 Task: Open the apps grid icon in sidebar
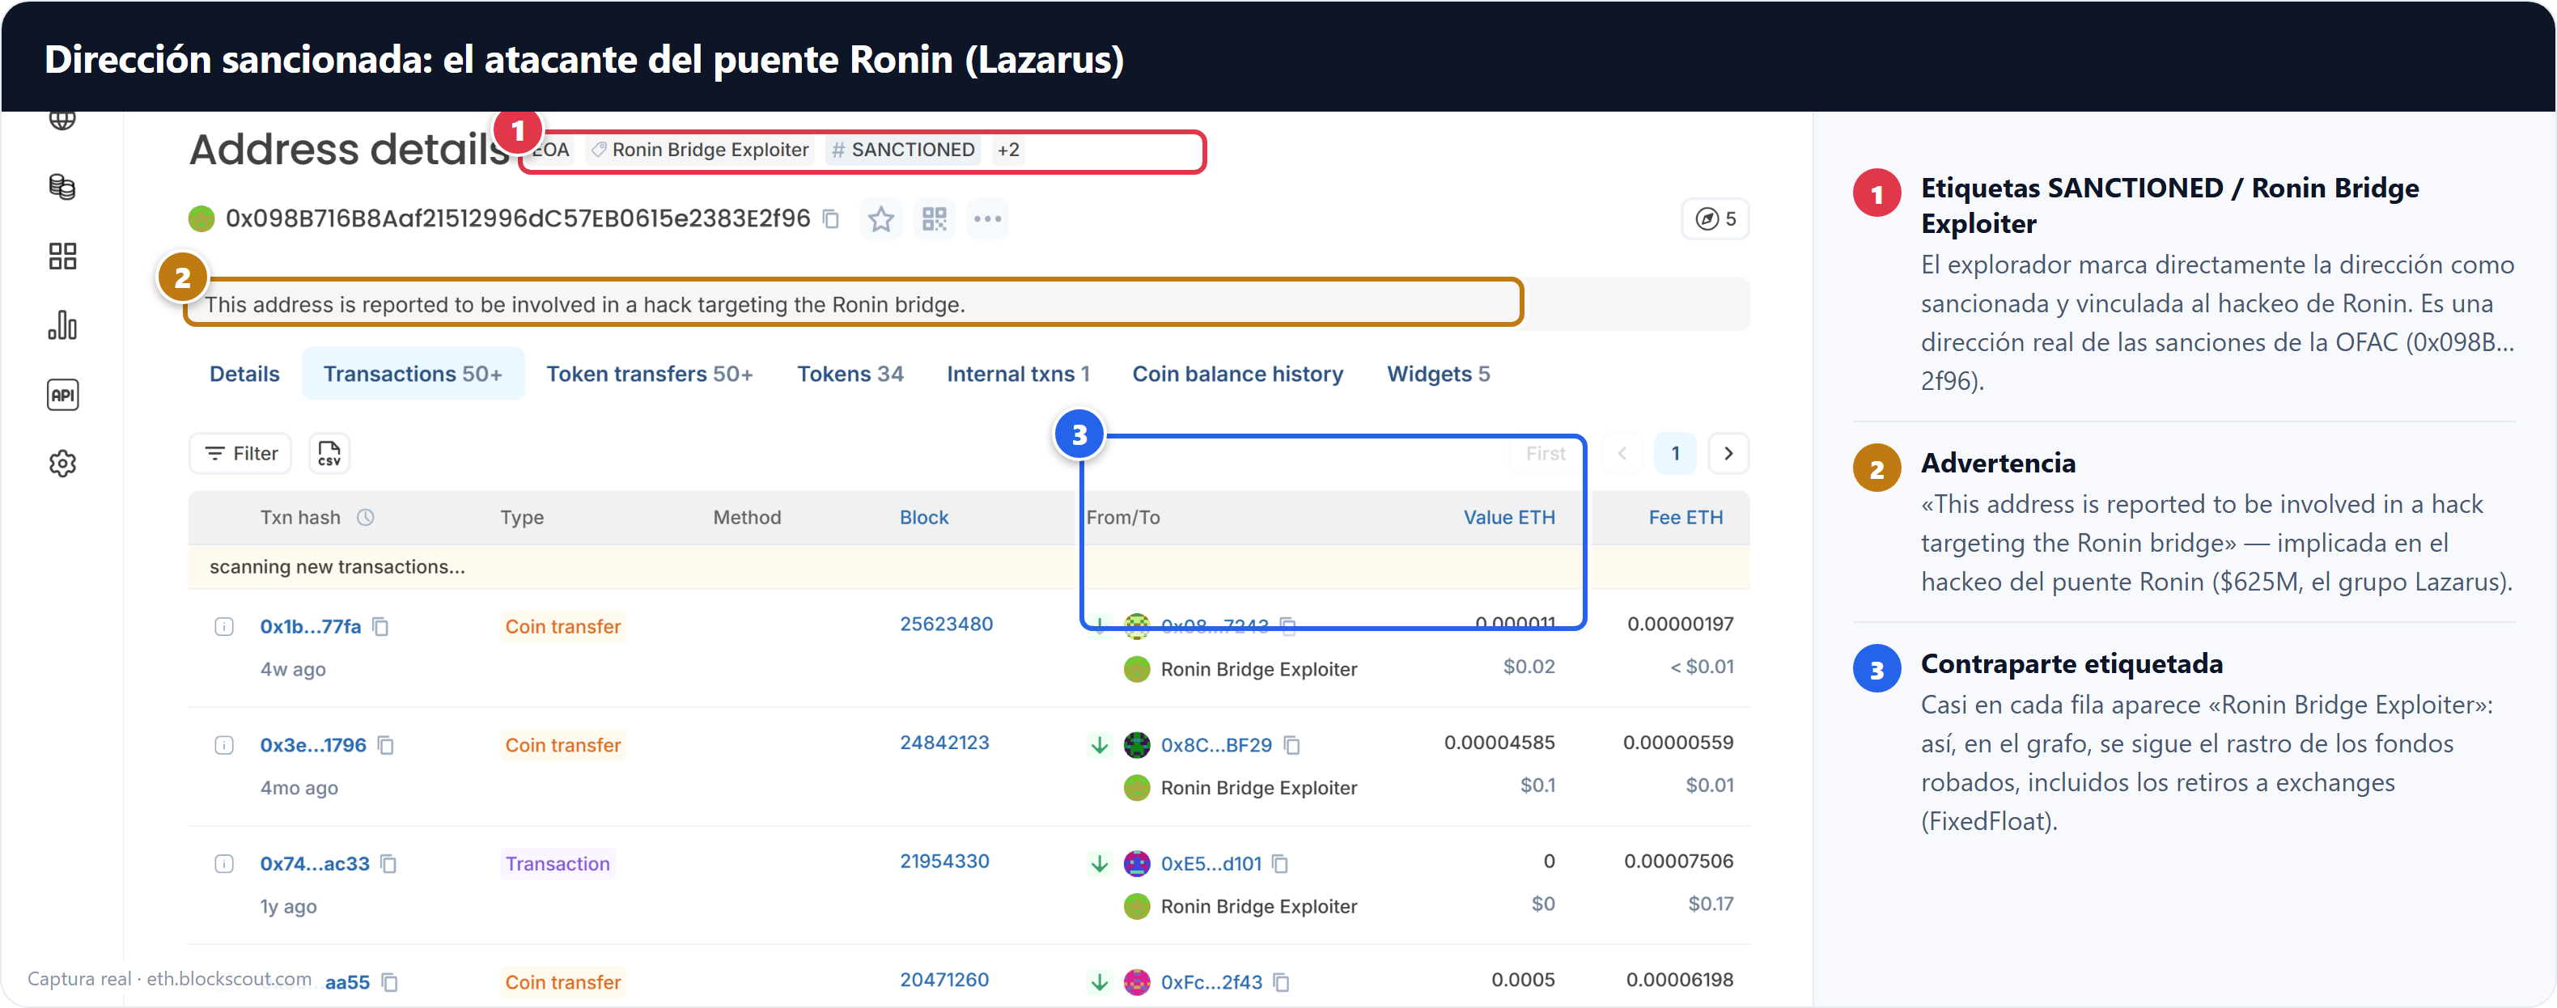62,256
